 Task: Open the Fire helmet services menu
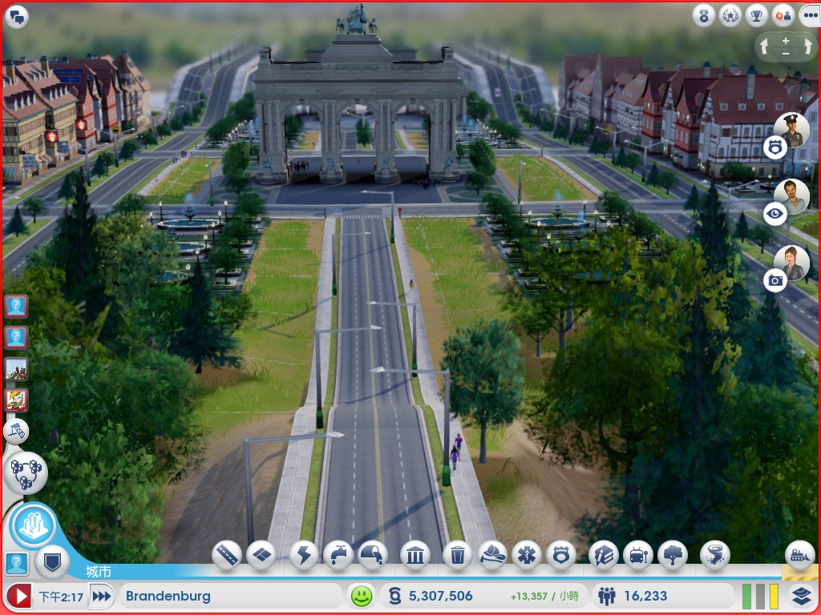point(492,555)
